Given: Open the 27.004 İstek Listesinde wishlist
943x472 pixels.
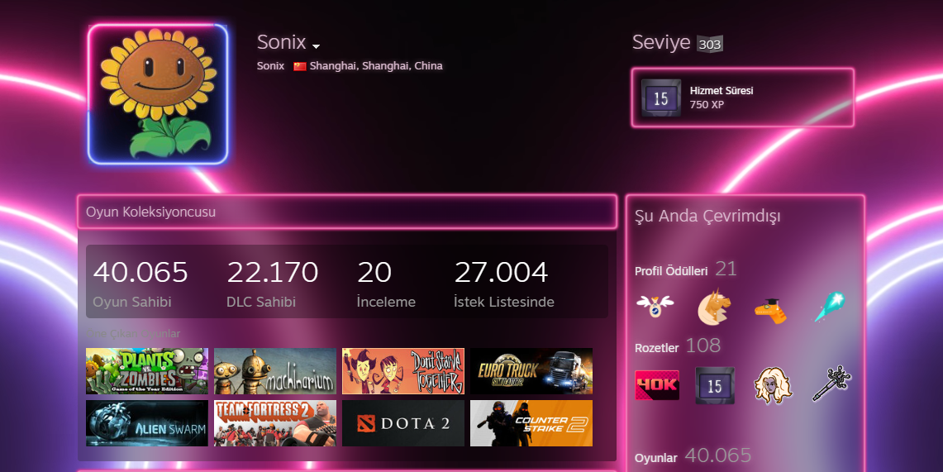Looking at the screenshot, I should 504,281.
